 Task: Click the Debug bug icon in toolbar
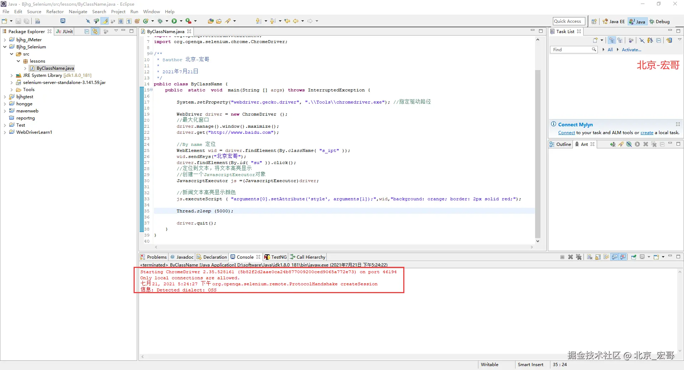click(x=160, y=21)
